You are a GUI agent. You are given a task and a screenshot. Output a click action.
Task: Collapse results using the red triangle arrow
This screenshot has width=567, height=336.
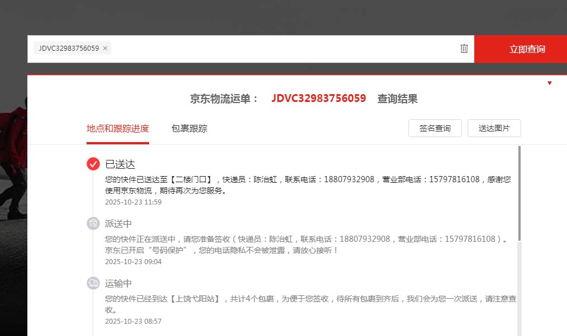tap(550, 83)
